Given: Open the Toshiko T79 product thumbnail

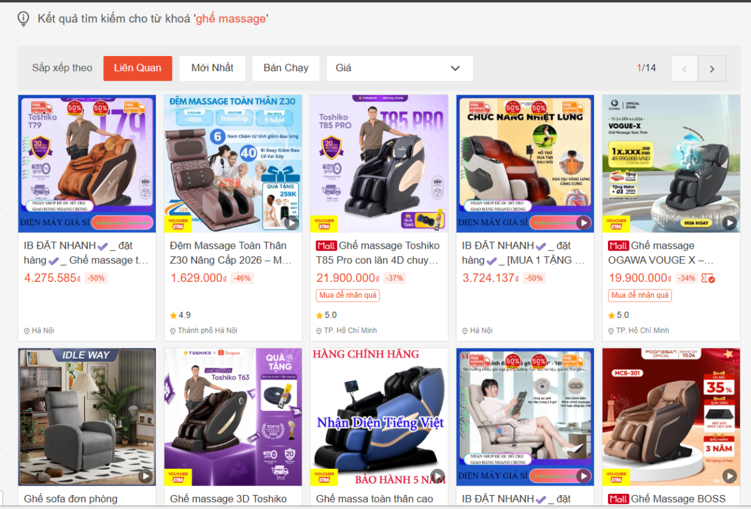Looking at the screenshot, I should [86, 163].
